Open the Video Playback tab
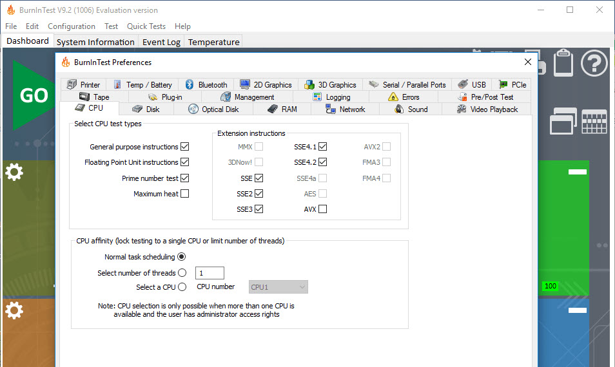The width and height of the screenshot is (615, 367). [x=487, y=109]
